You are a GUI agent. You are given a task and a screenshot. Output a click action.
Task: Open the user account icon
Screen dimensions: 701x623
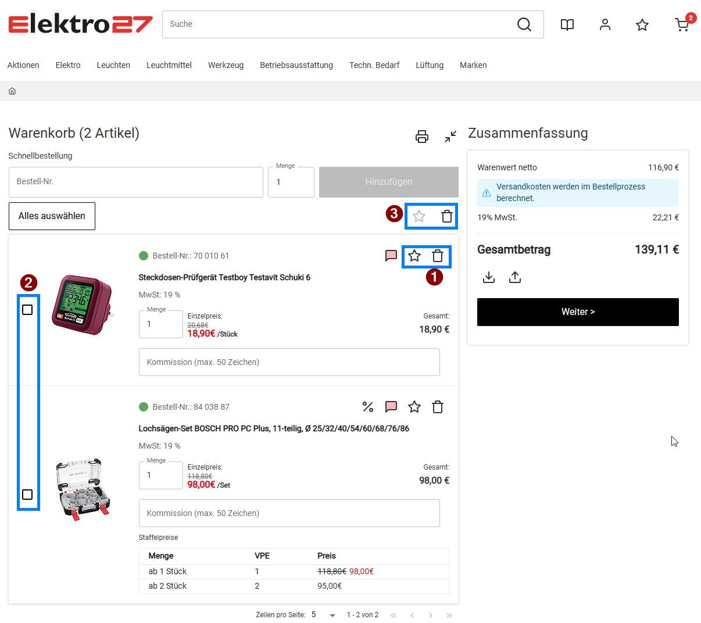tap(605, 24)
